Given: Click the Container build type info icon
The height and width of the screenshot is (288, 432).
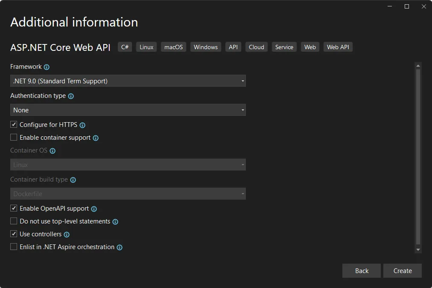Looking at the screenshot, I should click(73, 179).
